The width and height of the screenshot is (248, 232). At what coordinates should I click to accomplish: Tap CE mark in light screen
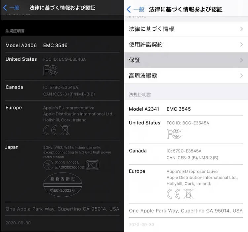click(x=174, y=194)
